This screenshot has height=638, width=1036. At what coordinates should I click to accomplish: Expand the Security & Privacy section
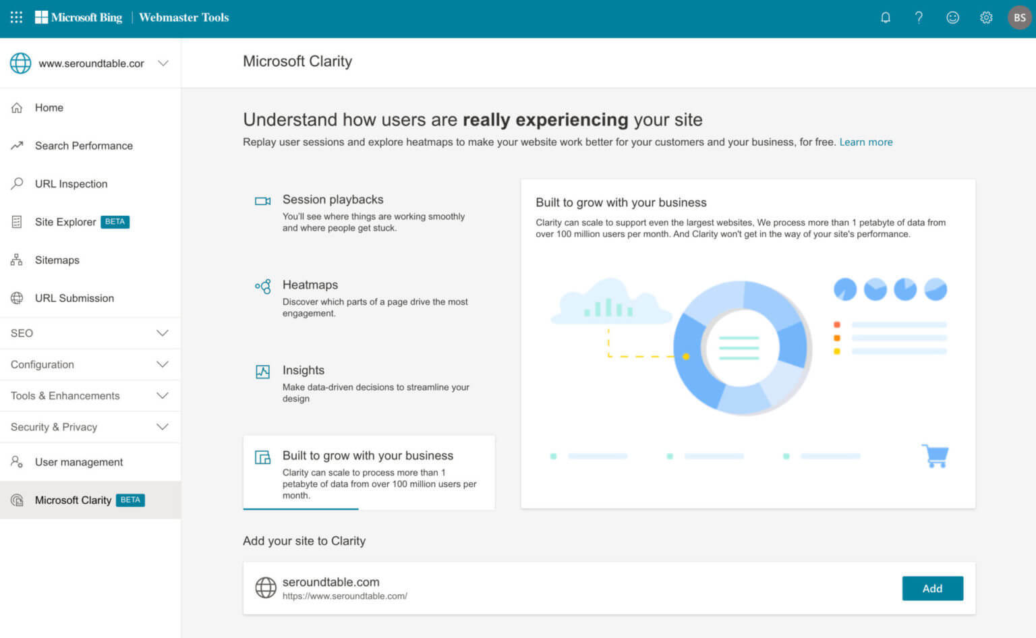click(90, 427)
